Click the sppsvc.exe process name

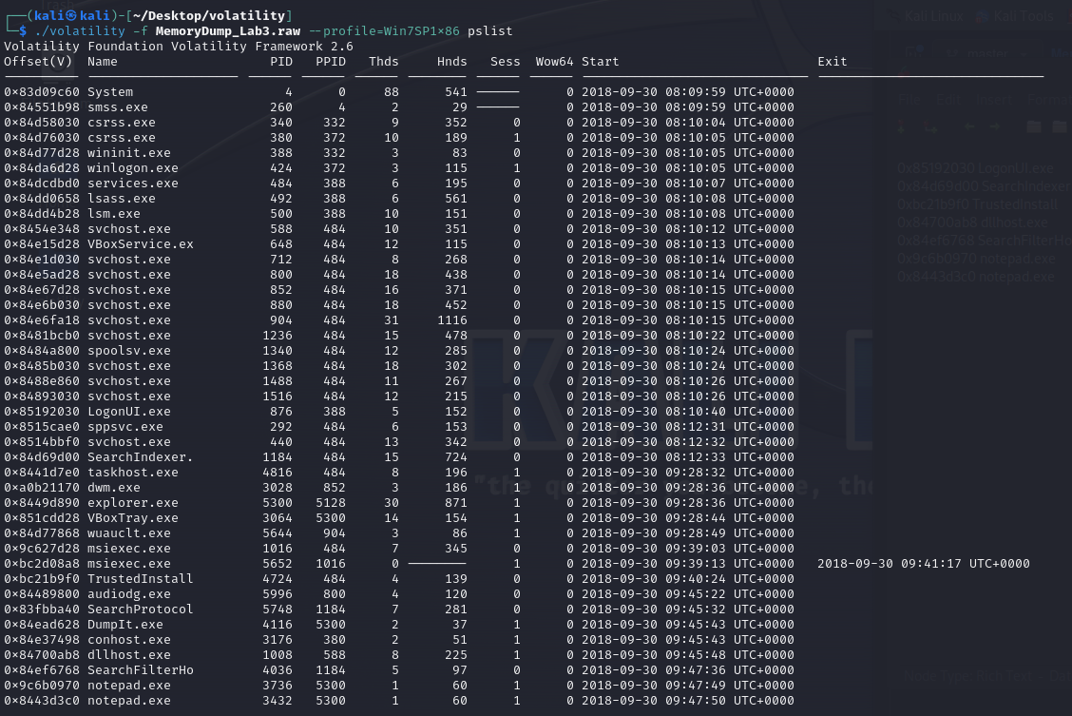(x=125, y=427)
